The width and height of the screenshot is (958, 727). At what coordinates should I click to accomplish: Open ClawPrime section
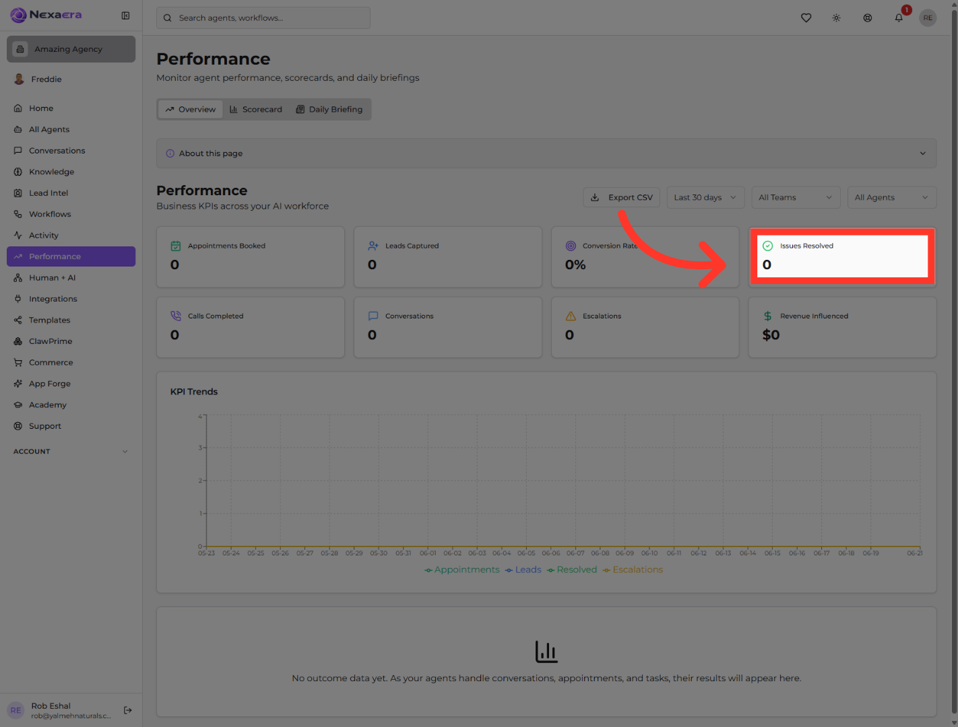point(71,341)
